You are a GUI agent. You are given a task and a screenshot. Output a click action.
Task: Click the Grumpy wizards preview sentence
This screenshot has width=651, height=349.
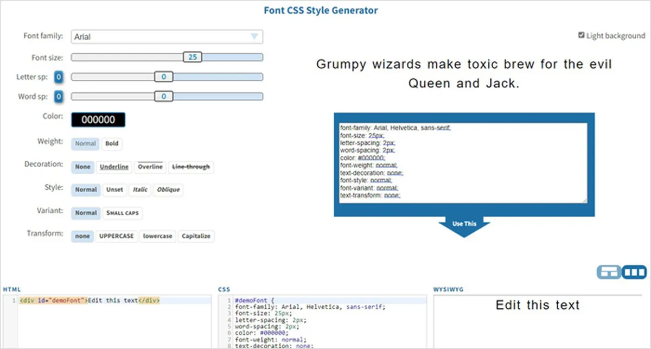point(464,74)
